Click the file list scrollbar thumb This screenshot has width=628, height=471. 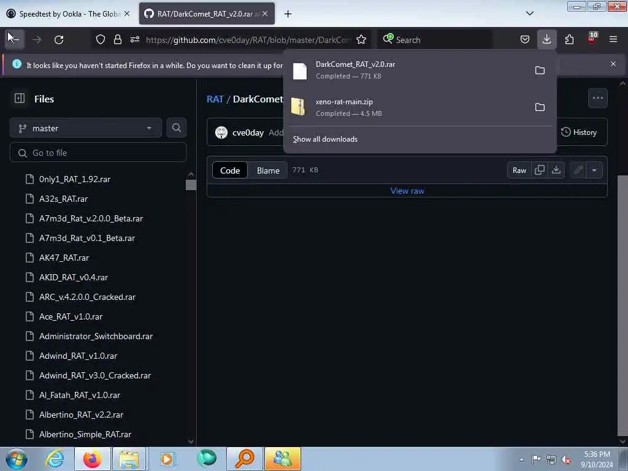pos(191,185)
